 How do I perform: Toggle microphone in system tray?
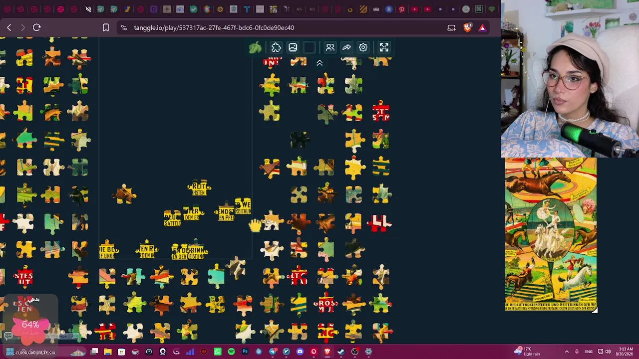pos(577,352)
